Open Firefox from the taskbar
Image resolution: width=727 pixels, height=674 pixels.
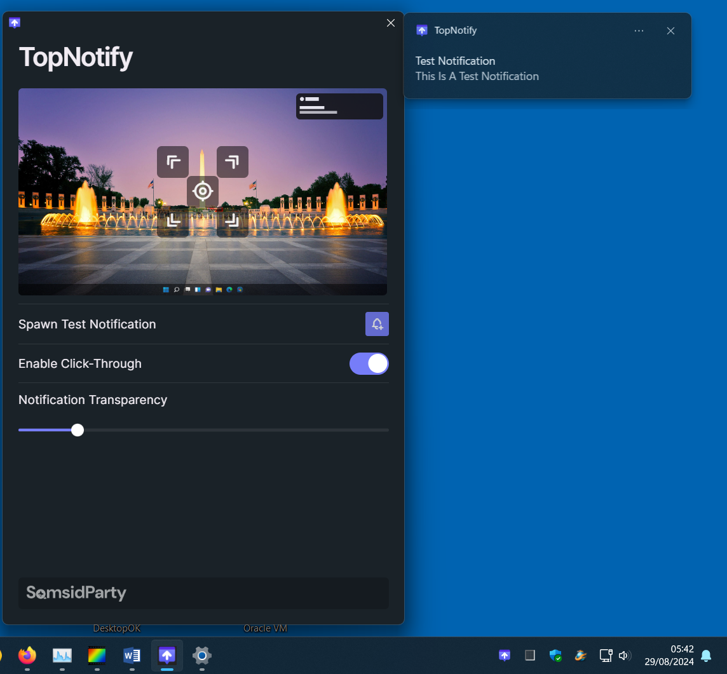click(27, 656)
